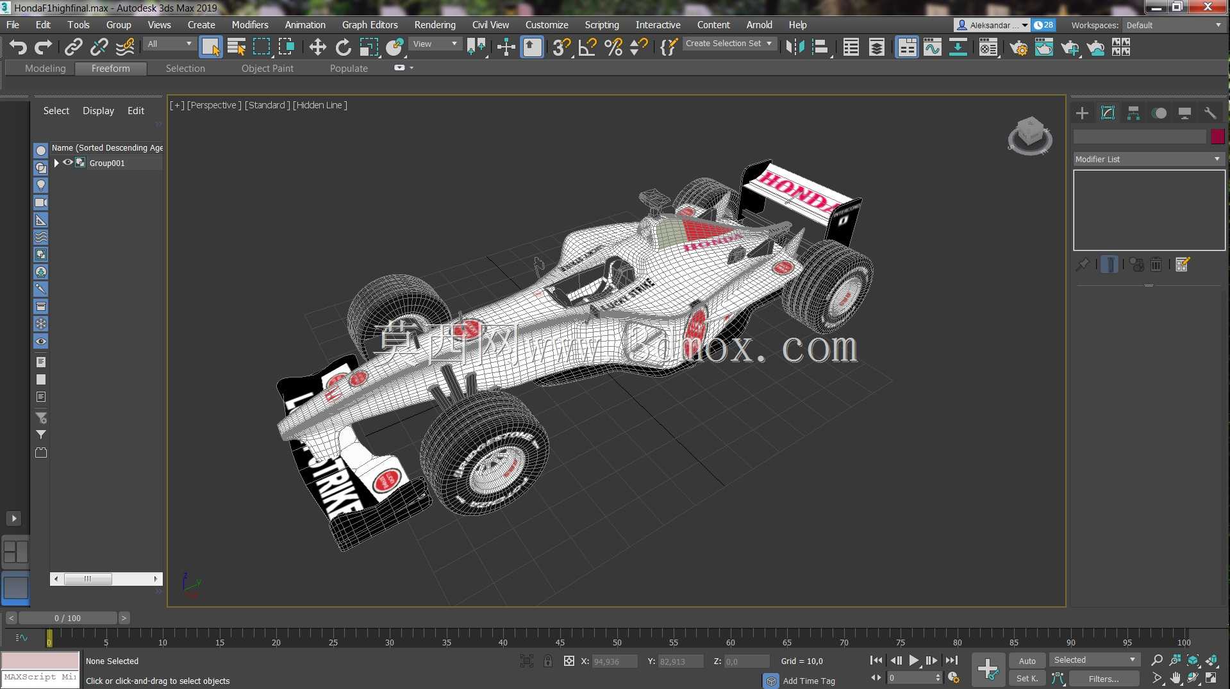The image size is (1230, 689).
Task: Open the View reference coordinate dropdown
Action: 435,44
